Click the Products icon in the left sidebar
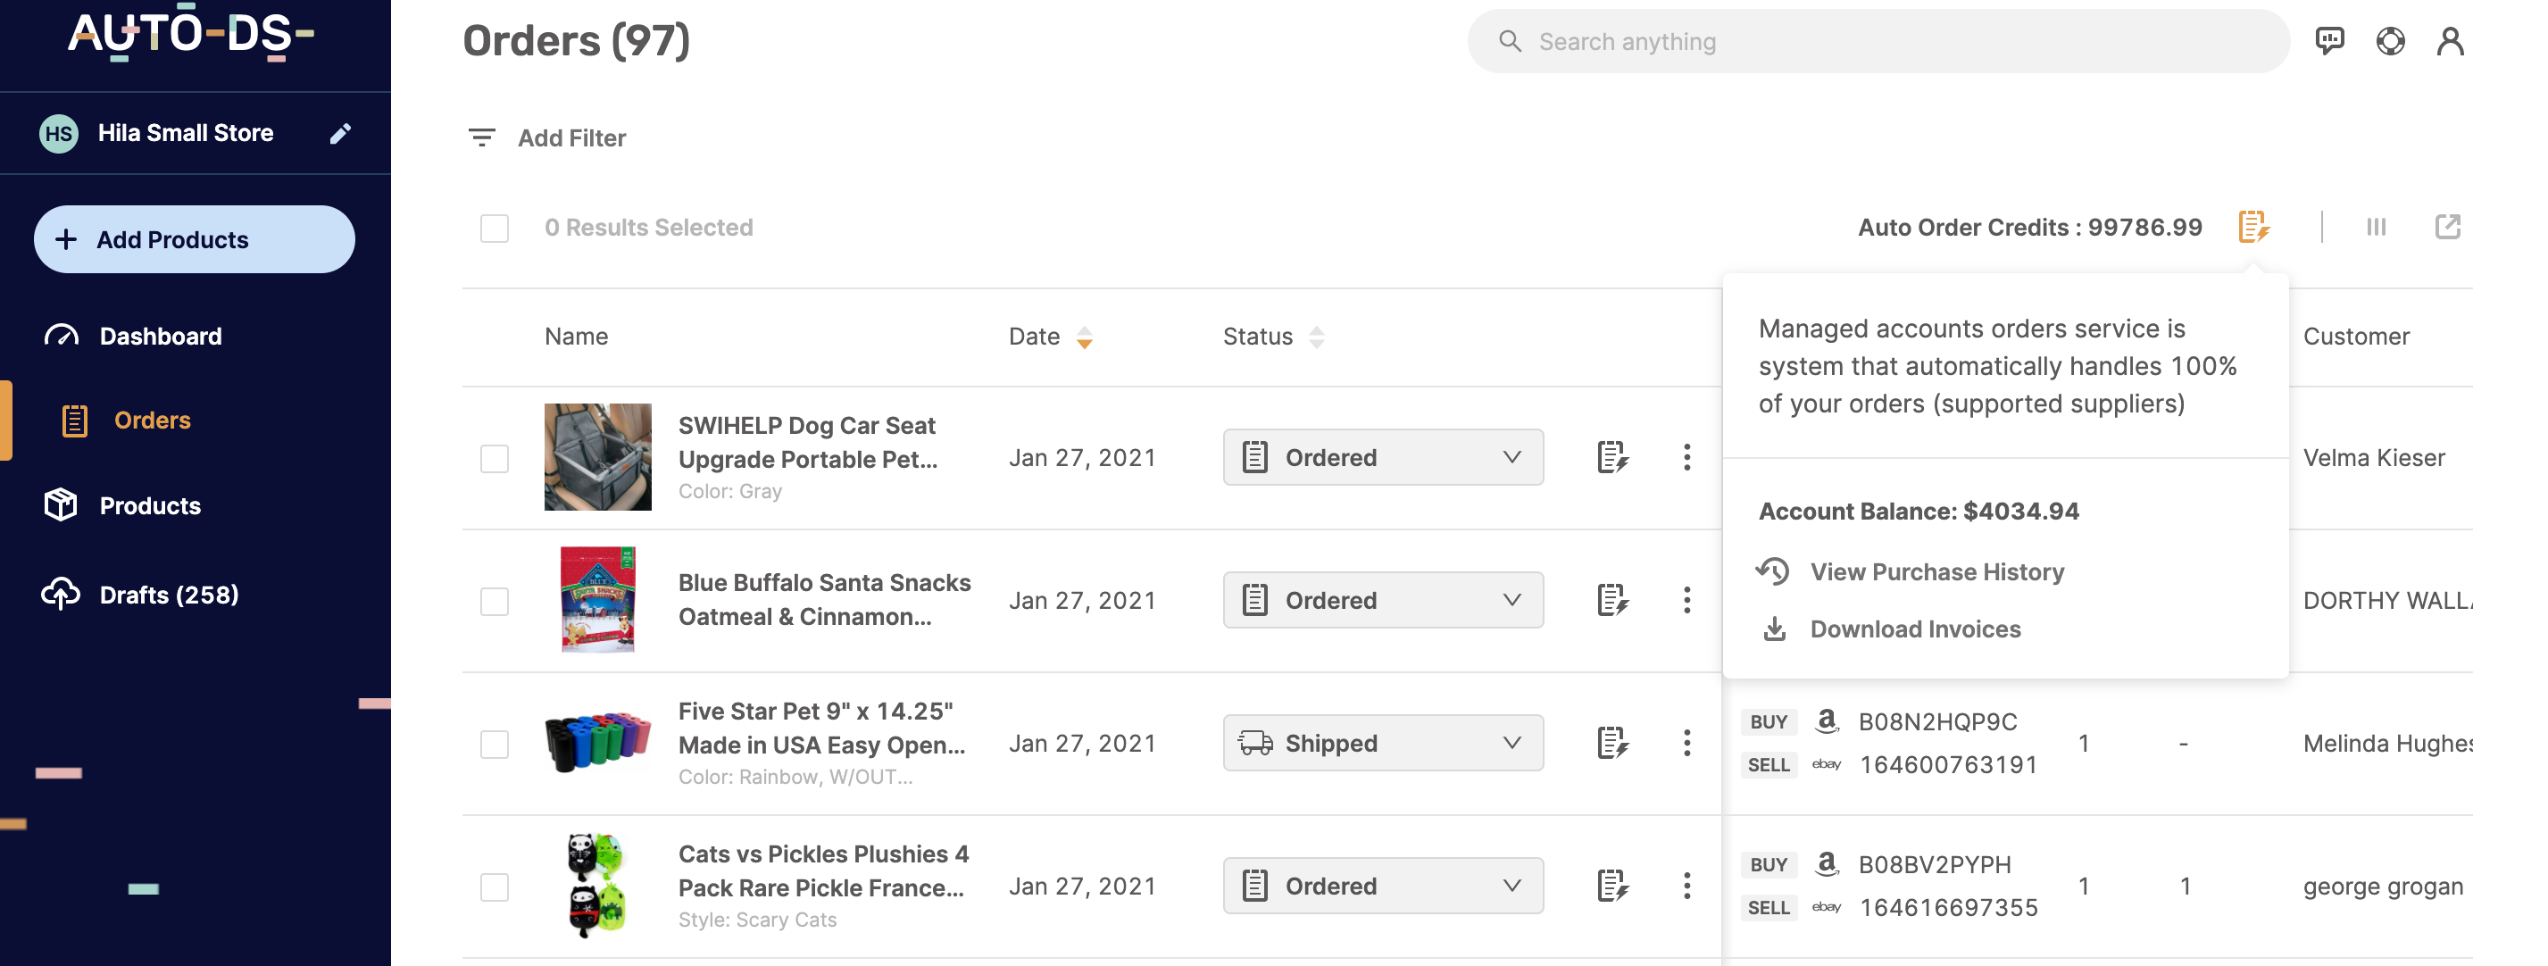The image size is (2548, 966). click(x=60, y=504)
